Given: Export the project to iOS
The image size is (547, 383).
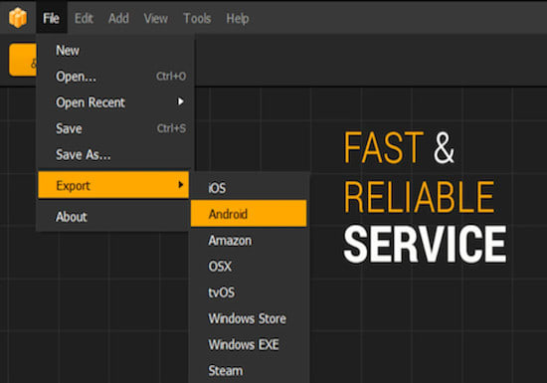Looking at the screenshot, I should click(x=249, y=188).
